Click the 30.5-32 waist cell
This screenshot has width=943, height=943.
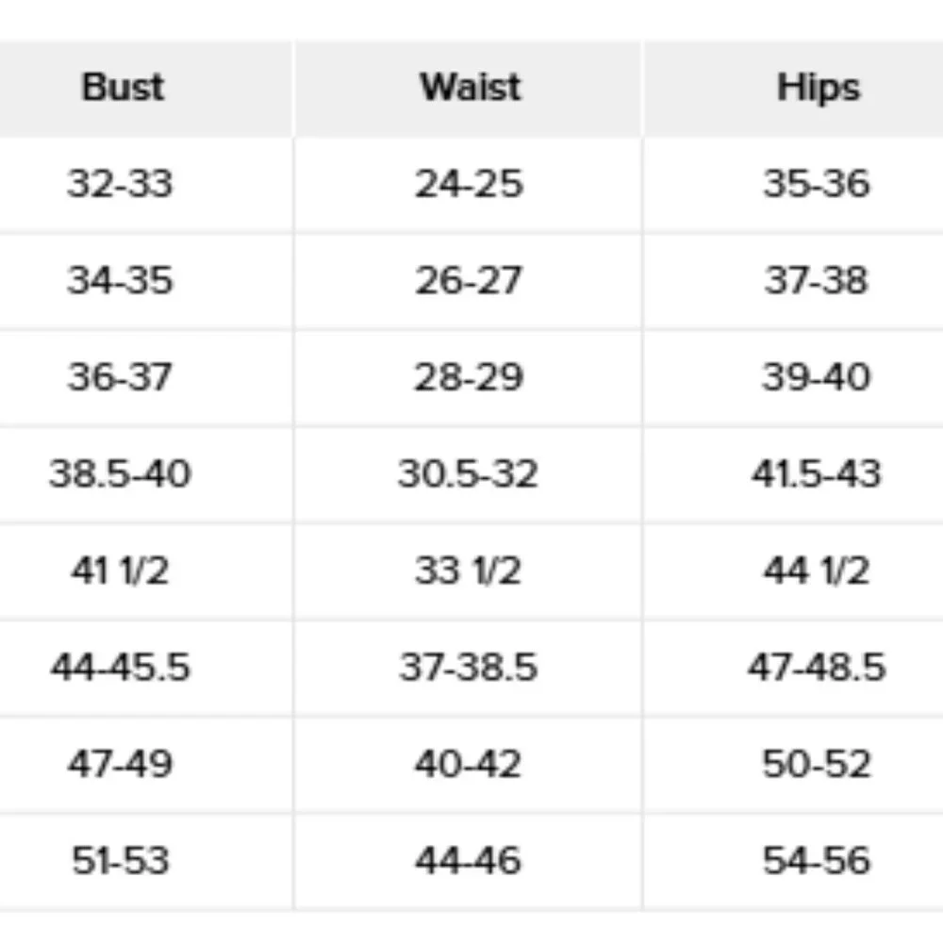pos(469,473)
